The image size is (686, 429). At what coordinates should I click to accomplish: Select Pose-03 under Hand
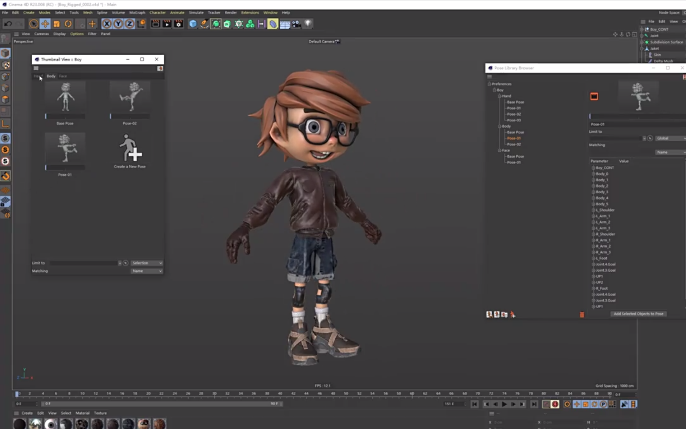point(514,120)
